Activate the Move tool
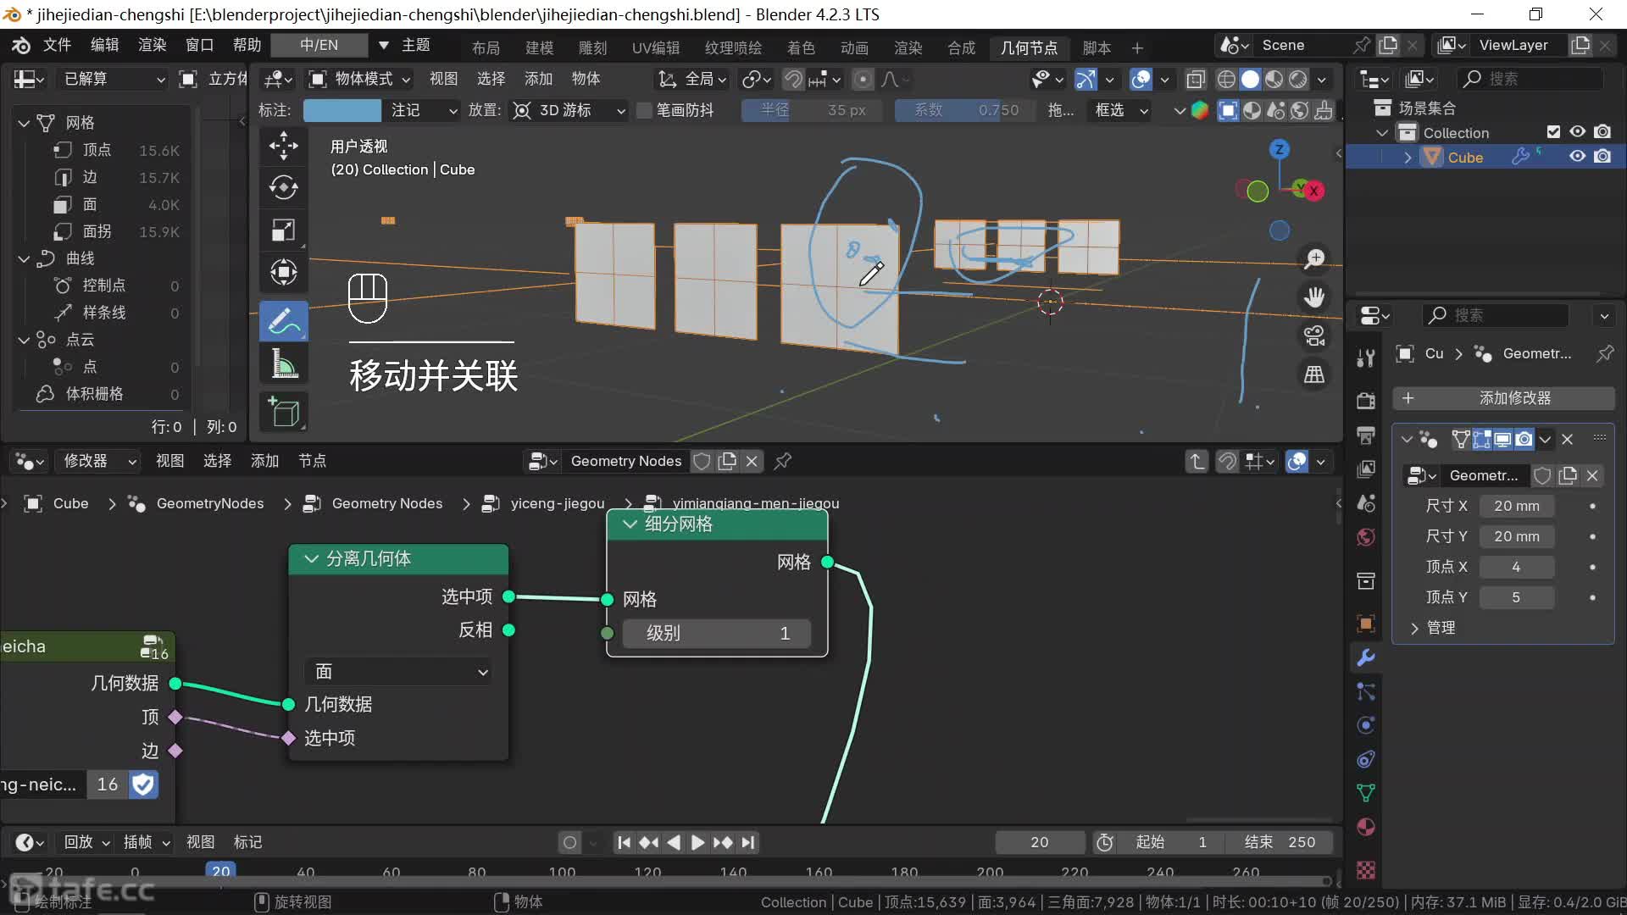The width and height of the screenshot is (1627, 915). point(283,146)
